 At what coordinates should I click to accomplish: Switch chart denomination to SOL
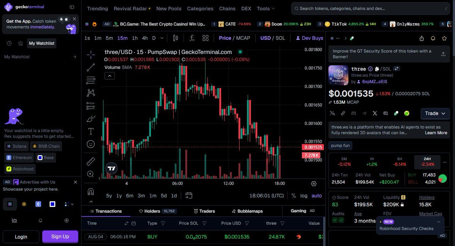click(x=280, y=38)
